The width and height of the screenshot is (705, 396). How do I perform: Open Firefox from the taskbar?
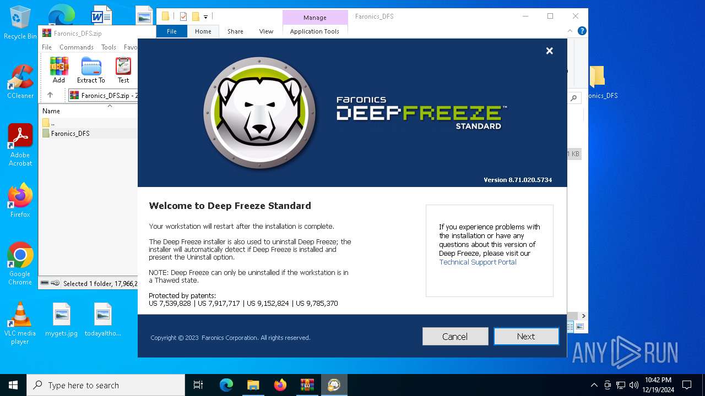click(x=280, y=385)
